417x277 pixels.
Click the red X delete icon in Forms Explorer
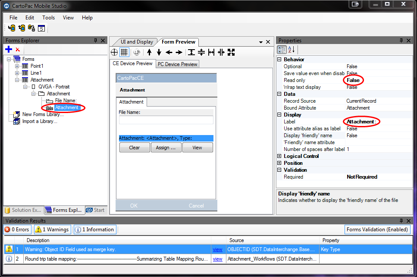[x=18, y=50]
